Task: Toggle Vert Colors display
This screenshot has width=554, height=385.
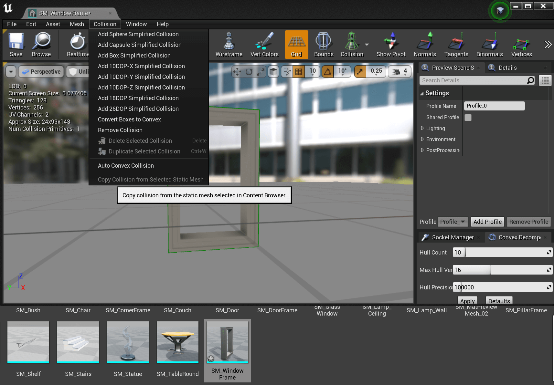Action: click(x=264, y=45)
